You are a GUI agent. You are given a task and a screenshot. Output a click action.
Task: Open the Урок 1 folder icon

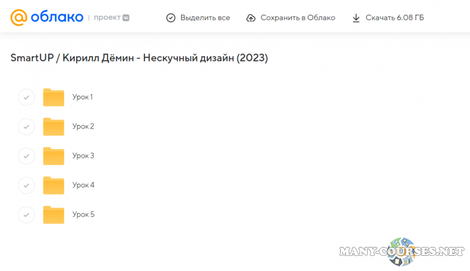pyautogui.click(x=53, y=97)
